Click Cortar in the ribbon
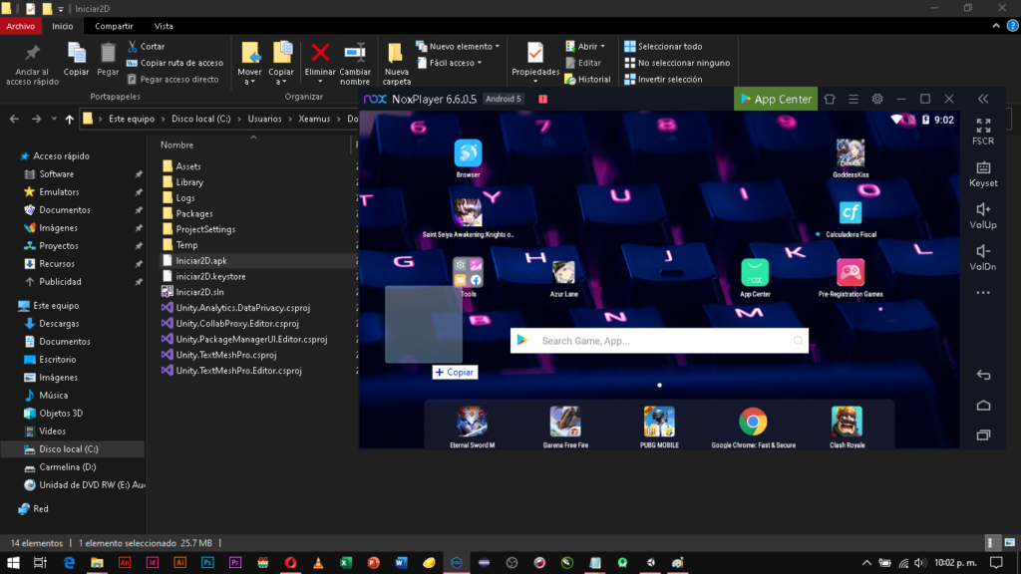Image resolution: width=1021 pixels, height=574 pixels. pos(146,46)
